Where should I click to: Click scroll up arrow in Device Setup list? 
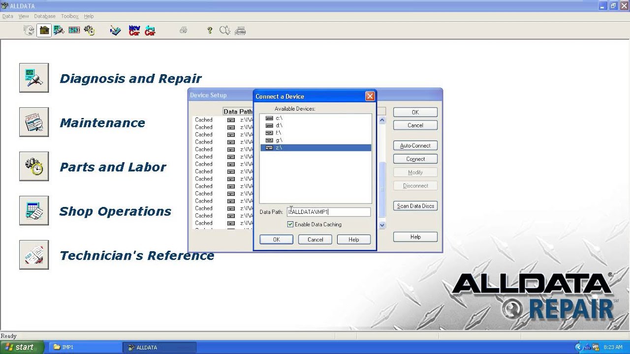point(382,120)
